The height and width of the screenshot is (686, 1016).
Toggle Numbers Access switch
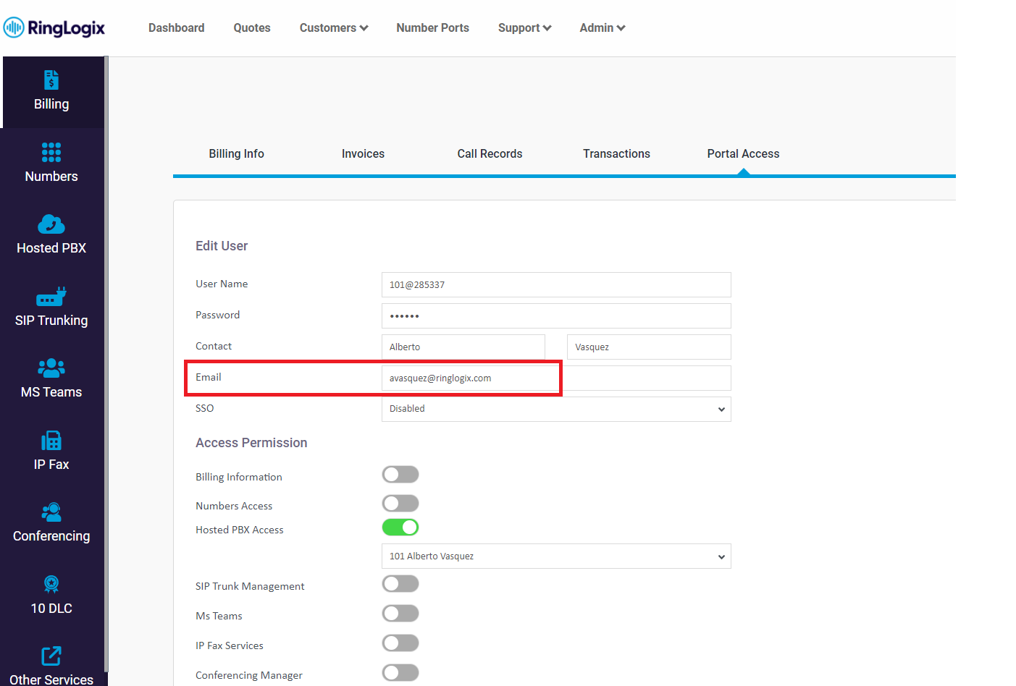[400, 504]
